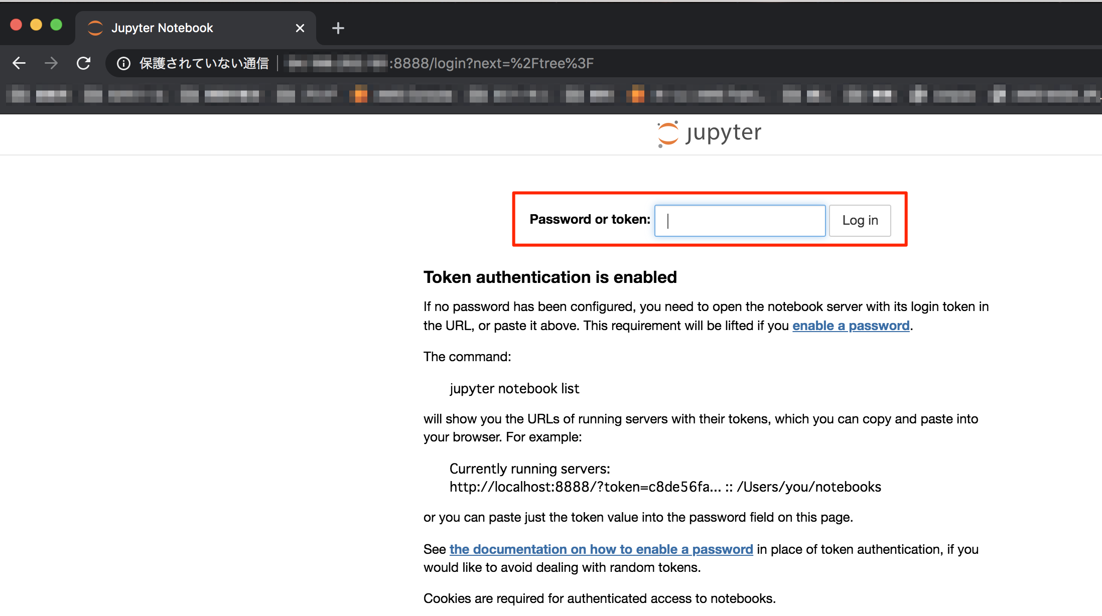Click the 'Token authentication is enabled' heading
Image resolution: width=1102 pixels, height=616 pixels.
550,277
